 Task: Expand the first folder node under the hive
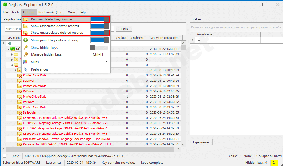[x=12, y=54]
